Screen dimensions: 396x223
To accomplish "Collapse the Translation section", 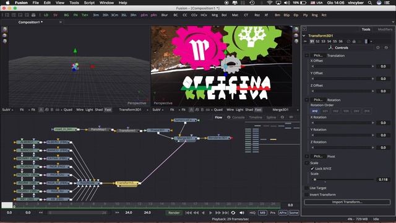I will click(307, 55).
